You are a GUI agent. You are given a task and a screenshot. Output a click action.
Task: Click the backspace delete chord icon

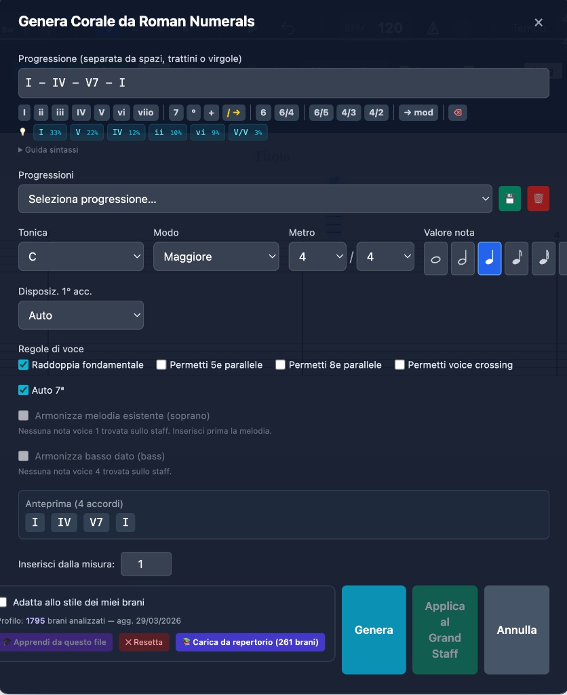[458, 113]
